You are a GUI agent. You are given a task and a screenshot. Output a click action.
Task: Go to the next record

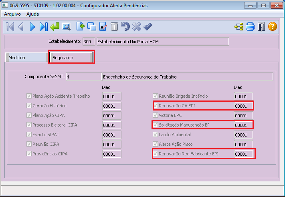(x=32, y=27)
